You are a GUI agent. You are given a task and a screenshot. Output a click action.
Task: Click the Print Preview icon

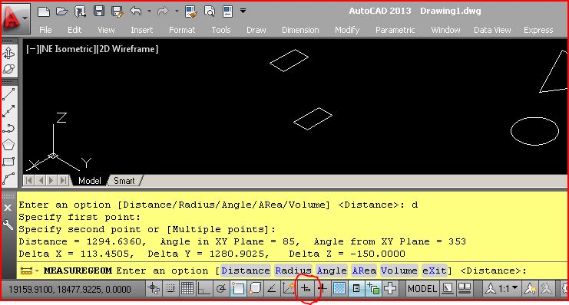[210, 11]
